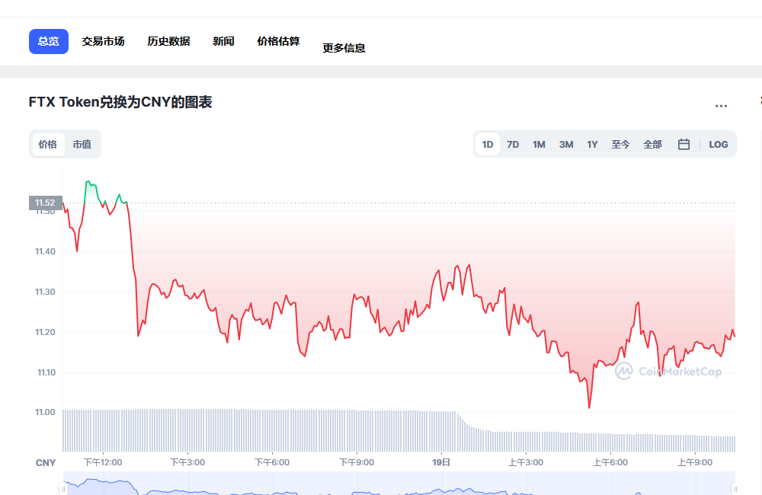Click the 11.20 price axis label
This screenshot has height=495, width=762.
45,332
